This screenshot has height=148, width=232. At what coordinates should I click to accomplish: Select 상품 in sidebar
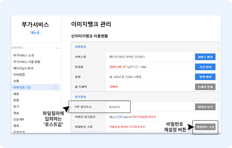pos(16,81)
